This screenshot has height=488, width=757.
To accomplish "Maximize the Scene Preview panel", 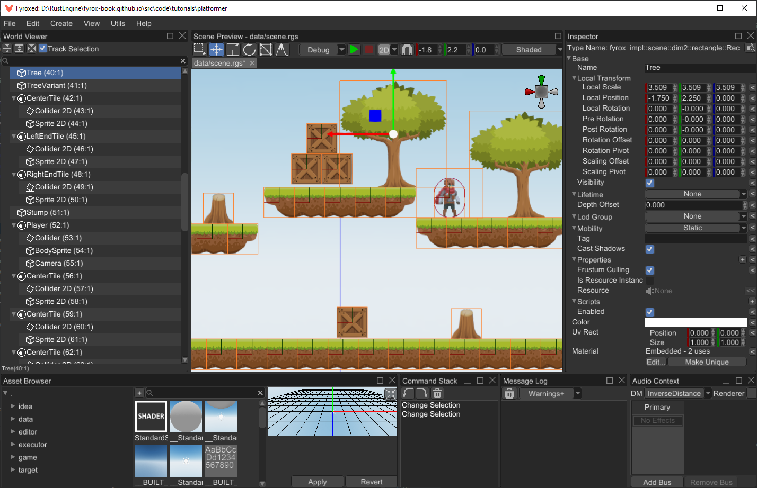I will pos(558,36).
